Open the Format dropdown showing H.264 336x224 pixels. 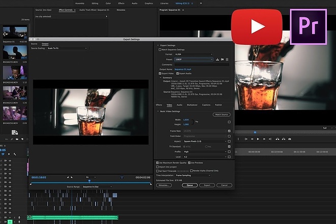[194, 54]
